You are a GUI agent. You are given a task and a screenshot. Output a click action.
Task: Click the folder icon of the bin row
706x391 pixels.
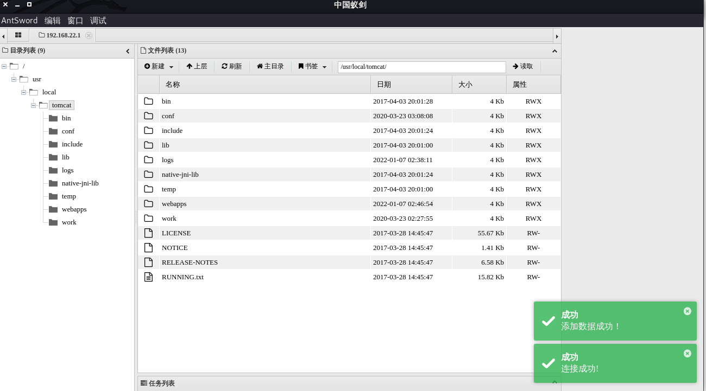coord(149,101)
